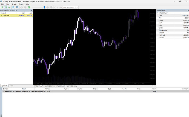The width and height of the screenshot is (189, 117).
Task: Switch to line chart view
Action: pyautogui.click(x=9, y=7)
